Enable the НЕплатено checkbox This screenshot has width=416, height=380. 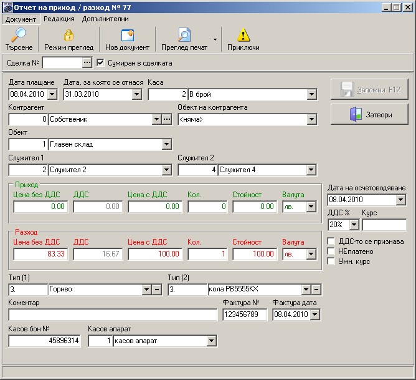pyautogui.click(x=331, y=251)
